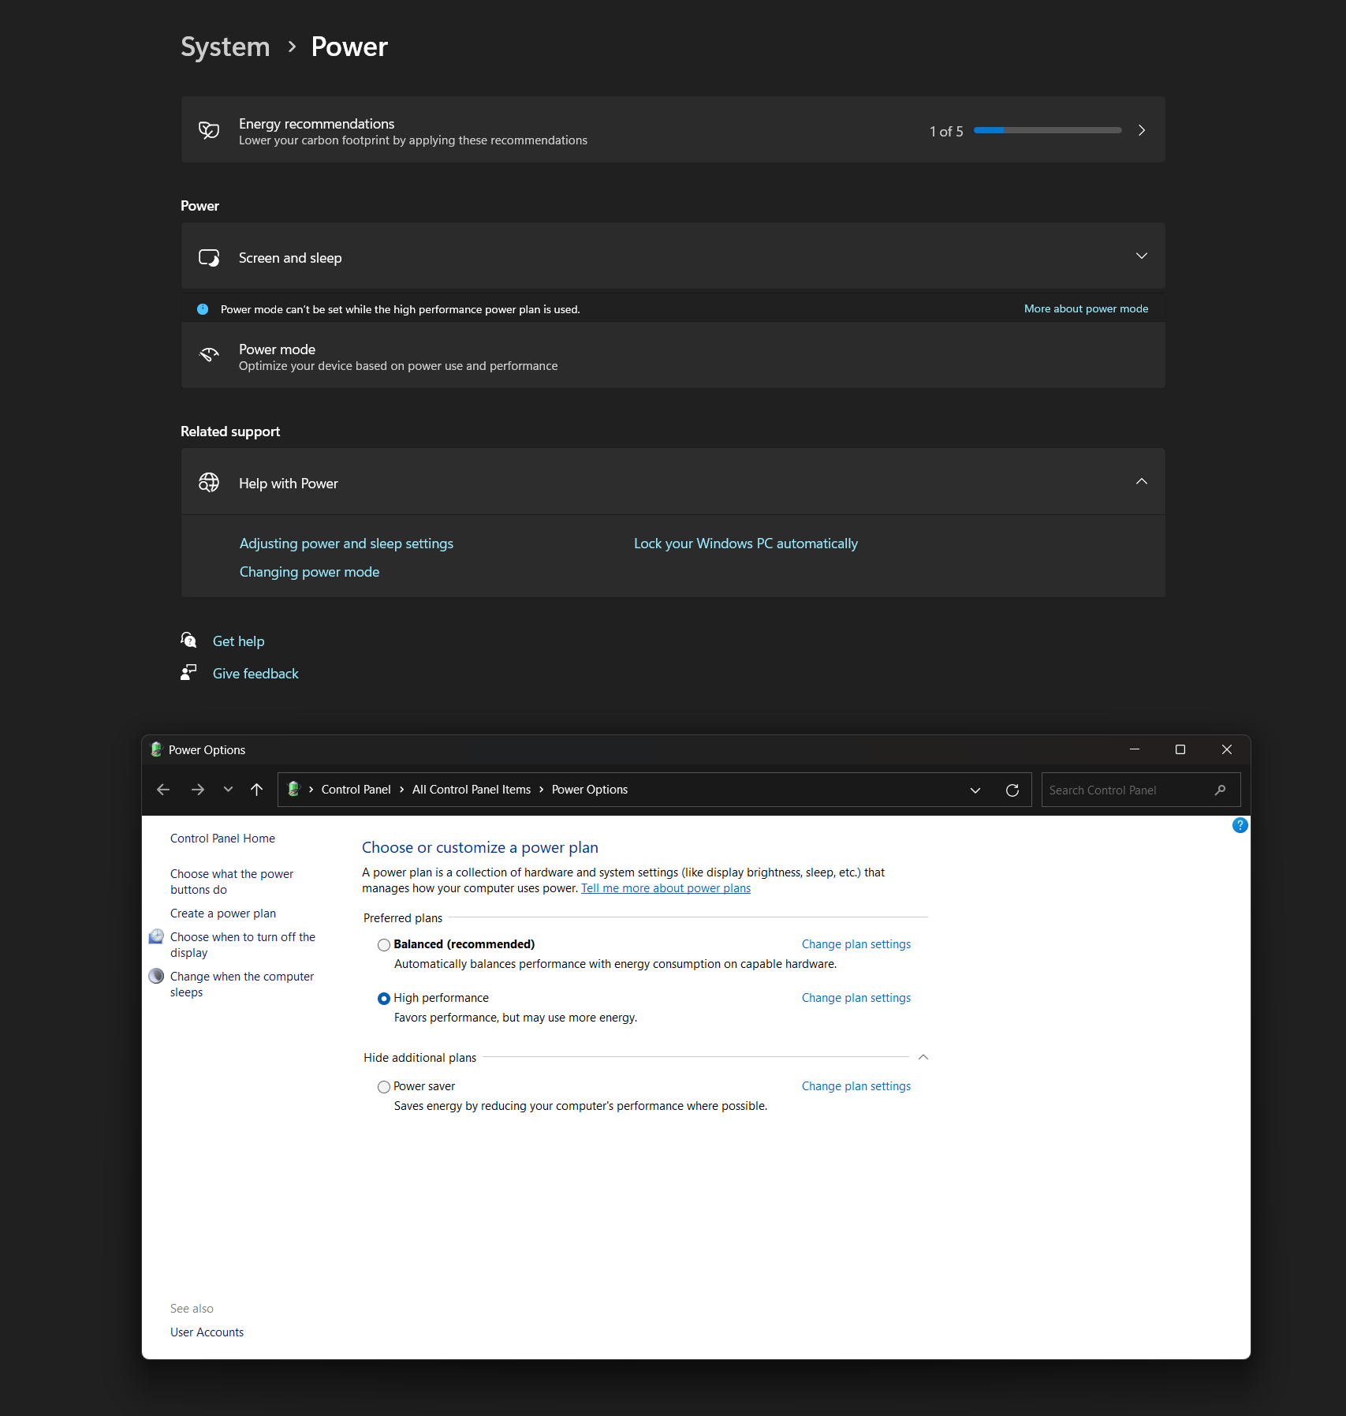Screen dimensions: 1346x1416
Task: Open Control Panel Home
Action: click(222, 839)
